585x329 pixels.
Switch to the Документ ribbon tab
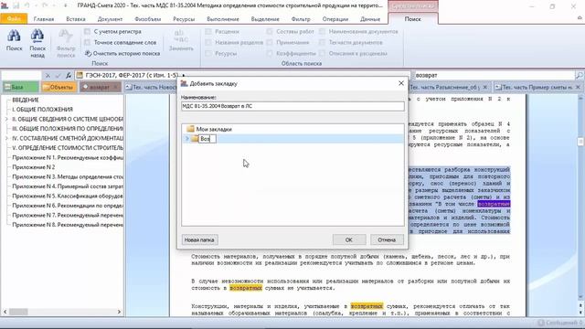[110, 19]
